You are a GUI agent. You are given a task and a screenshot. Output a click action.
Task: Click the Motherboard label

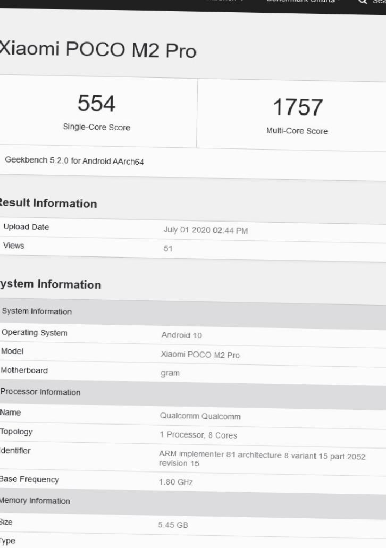(x=24, y=370)
